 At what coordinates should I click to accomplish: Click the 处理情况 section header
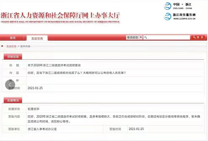point(13,100)
